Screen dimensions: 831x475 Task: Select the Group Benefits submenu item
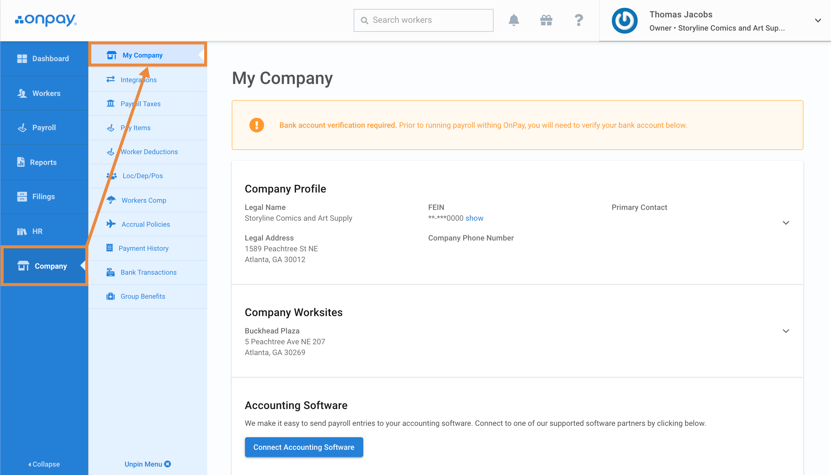pyautogui.click(x=143, y=296)
